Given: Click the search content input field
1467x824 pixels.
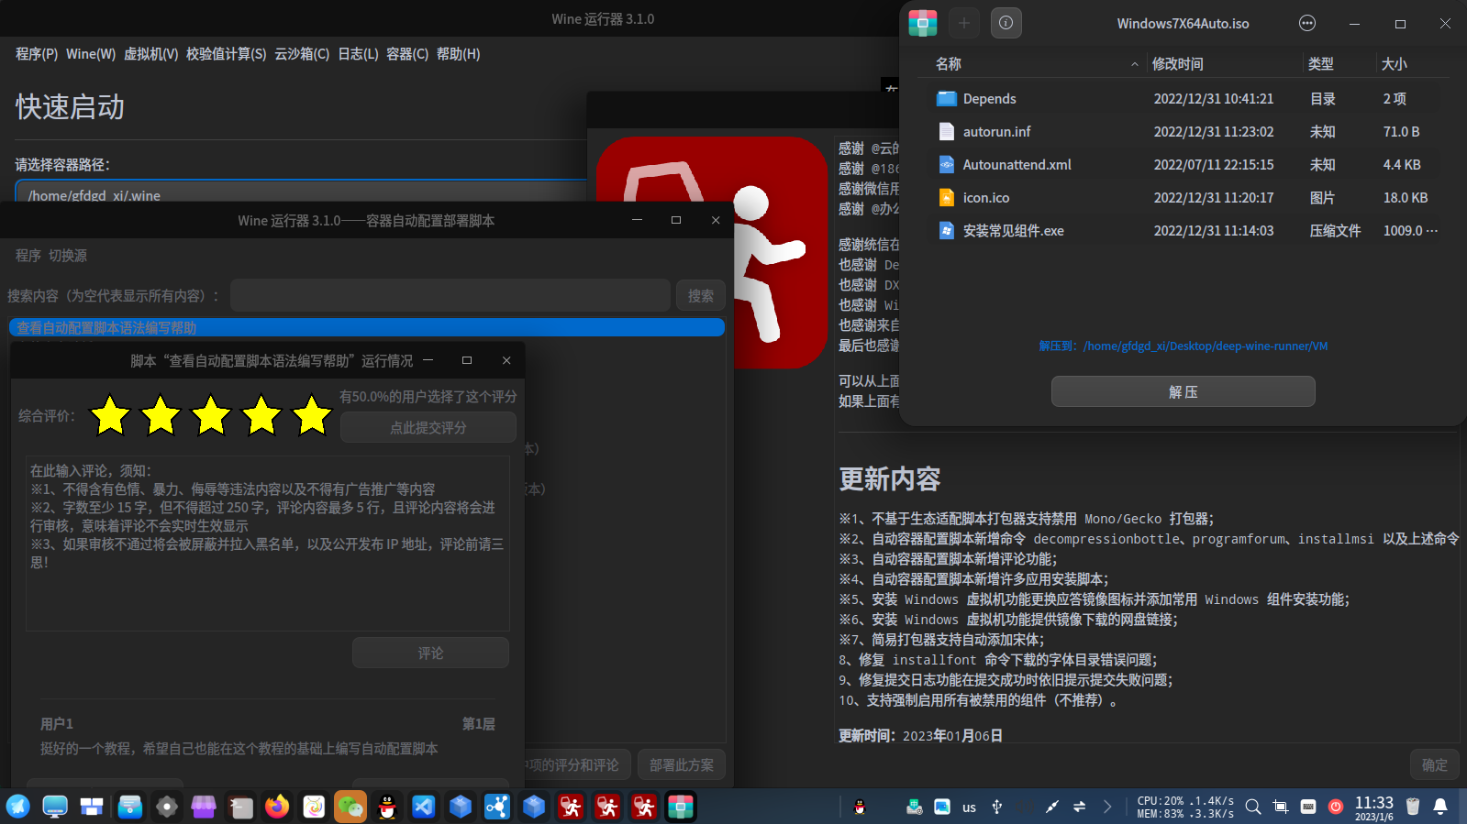Looking at the screenshot, I should pos(450,295).
